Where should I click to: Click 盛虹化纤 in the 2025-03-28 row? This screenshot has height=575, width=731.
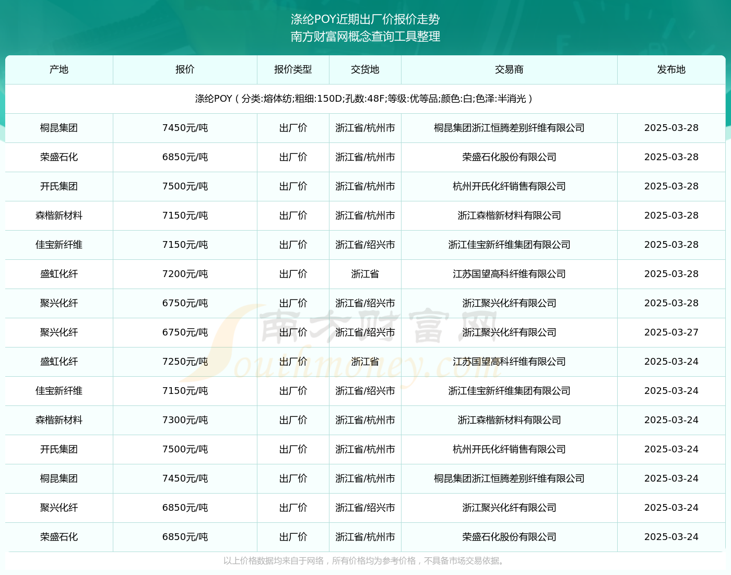pos(59,274)
